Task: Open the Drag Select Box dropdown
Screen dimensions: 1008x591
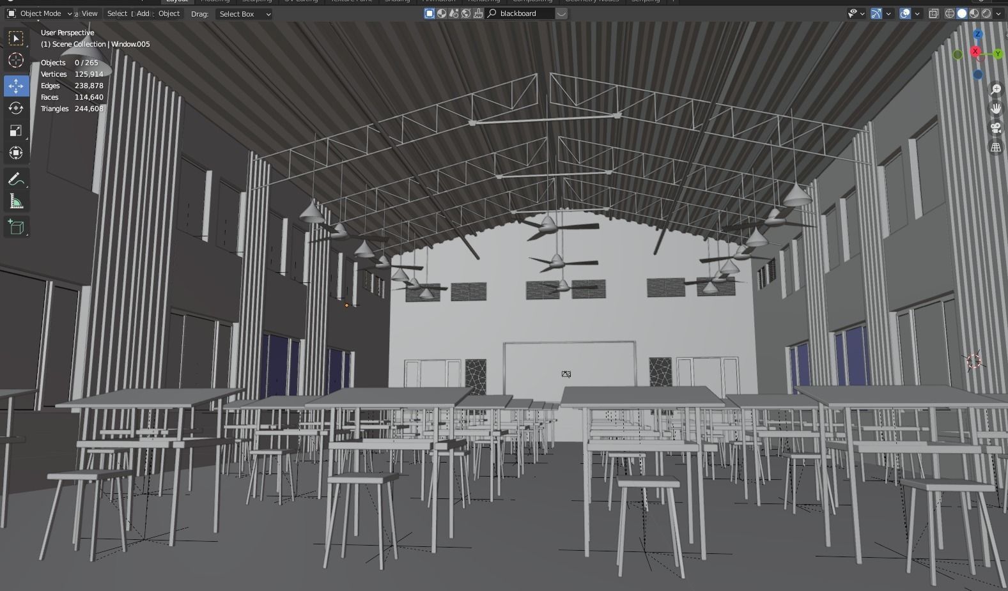Action: tap(244, 14)
